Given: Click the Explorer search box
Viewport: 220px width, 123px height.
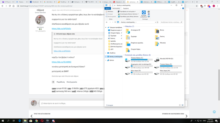Looking at the screenshot, I should point(171,22).
